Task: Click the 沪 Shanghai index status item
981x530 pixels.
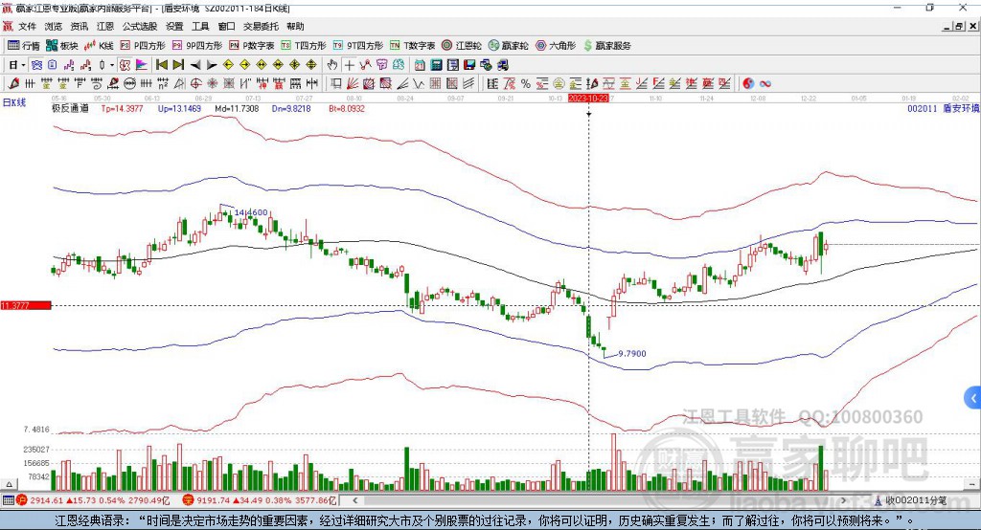Action: [93, 500]
